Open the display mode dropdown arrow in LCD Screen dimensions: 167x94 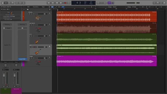pos(95,3)
